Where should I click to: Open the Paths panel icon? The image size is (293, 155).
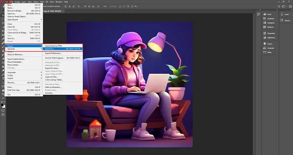coord(264,52)
